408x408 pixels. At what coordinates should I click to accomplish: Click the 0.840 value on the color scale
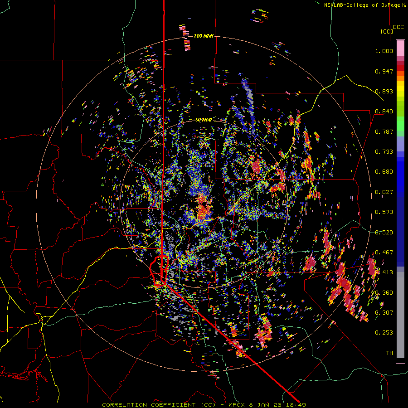coord(384,112)
